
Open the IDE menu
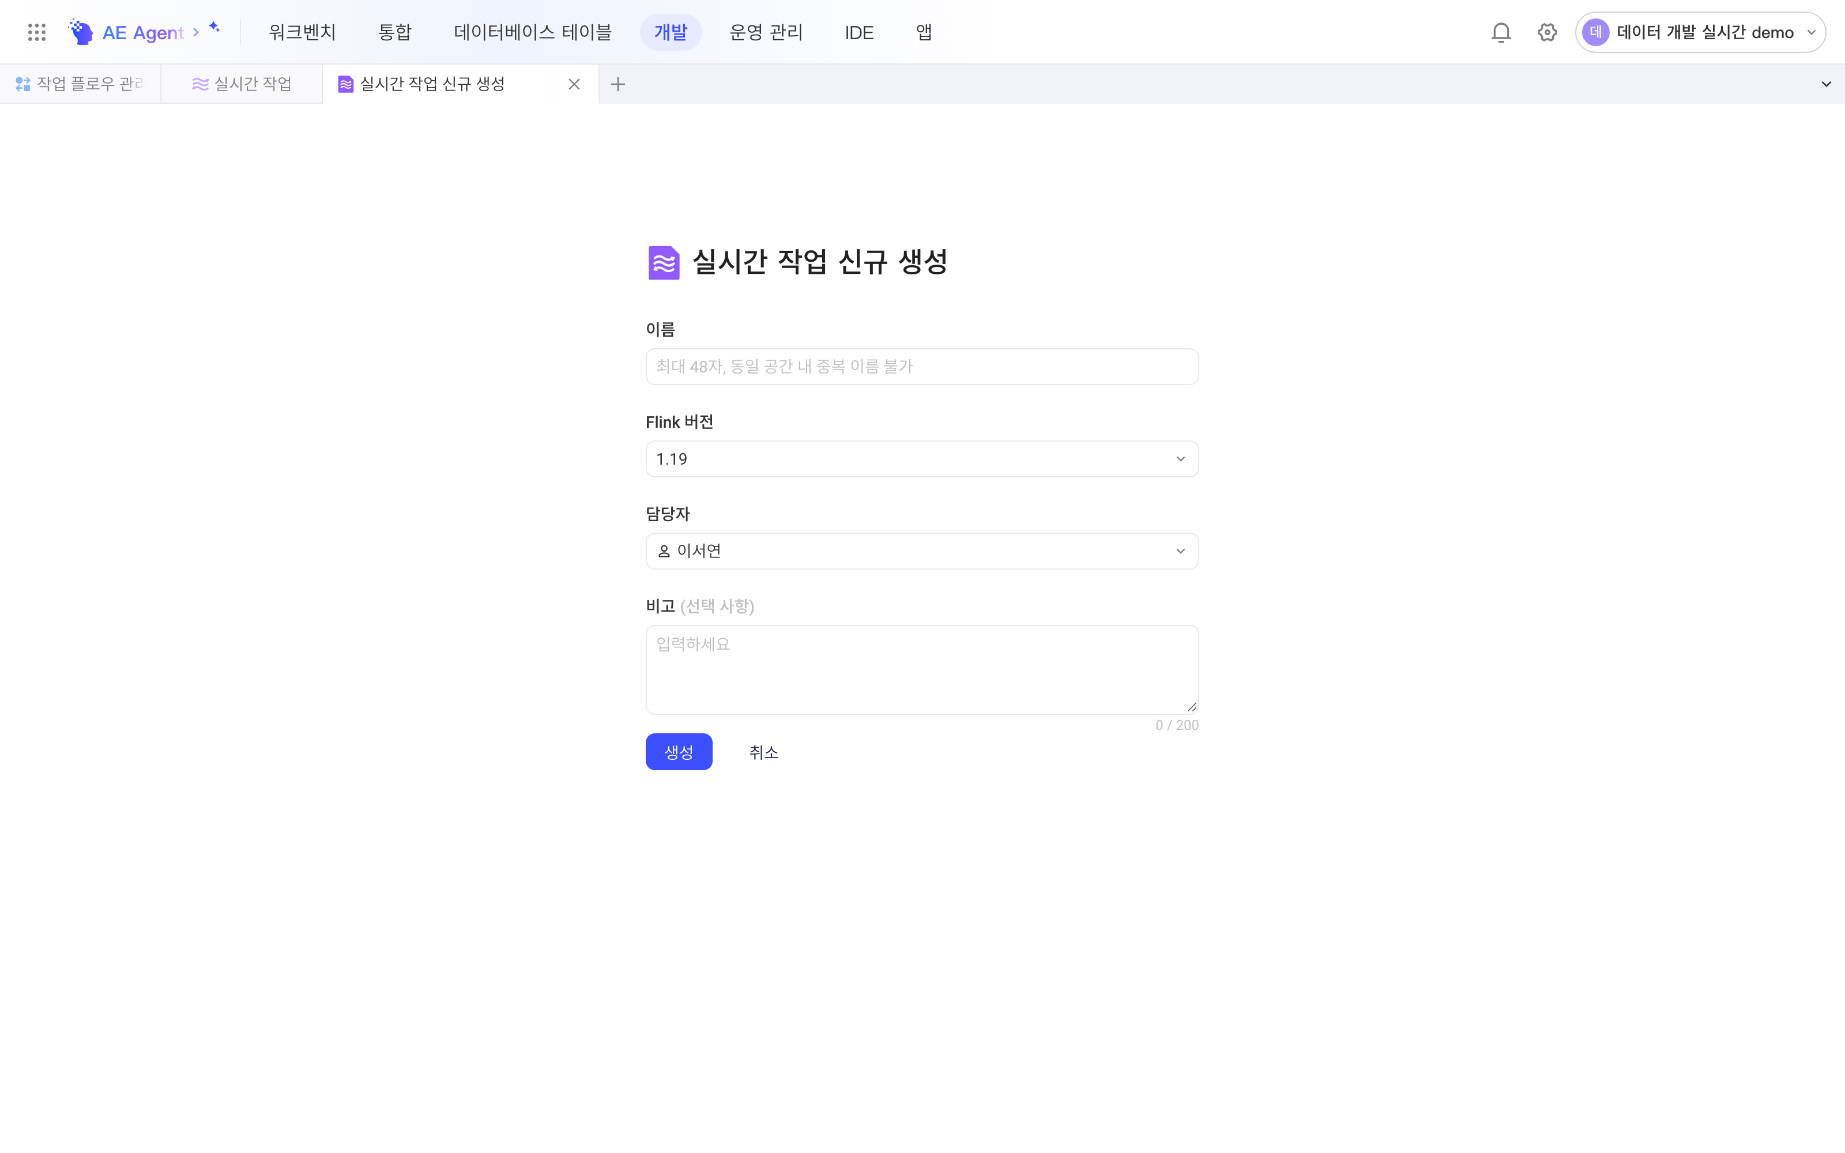pos(859,32)
